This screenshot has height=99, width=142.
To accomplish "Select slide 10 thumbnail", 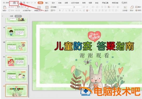I will (16, 47).
